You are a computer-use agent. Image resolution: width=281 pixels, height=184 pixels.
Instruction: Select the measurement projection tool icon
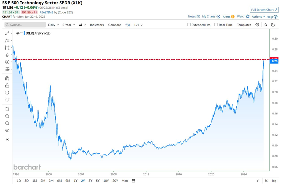(x=7, y=69)
